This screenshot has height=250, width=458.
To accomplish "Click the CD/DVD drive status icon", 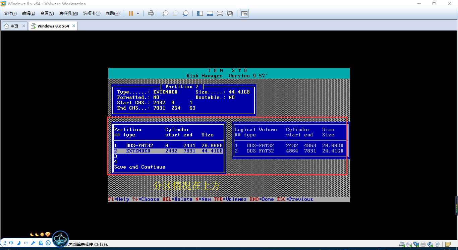I will (409, 245).
